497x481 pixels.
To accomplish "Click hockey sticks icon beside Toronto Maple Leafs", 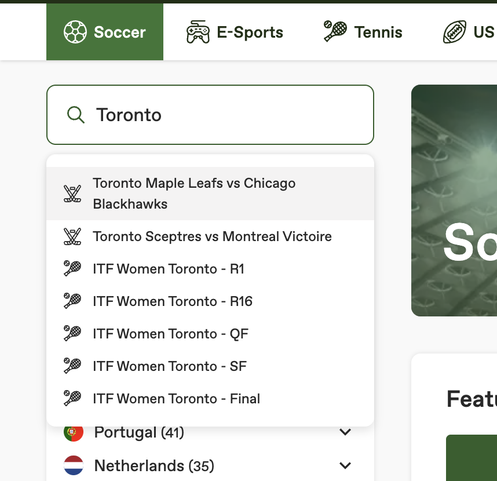I will (x=72, y=194).
